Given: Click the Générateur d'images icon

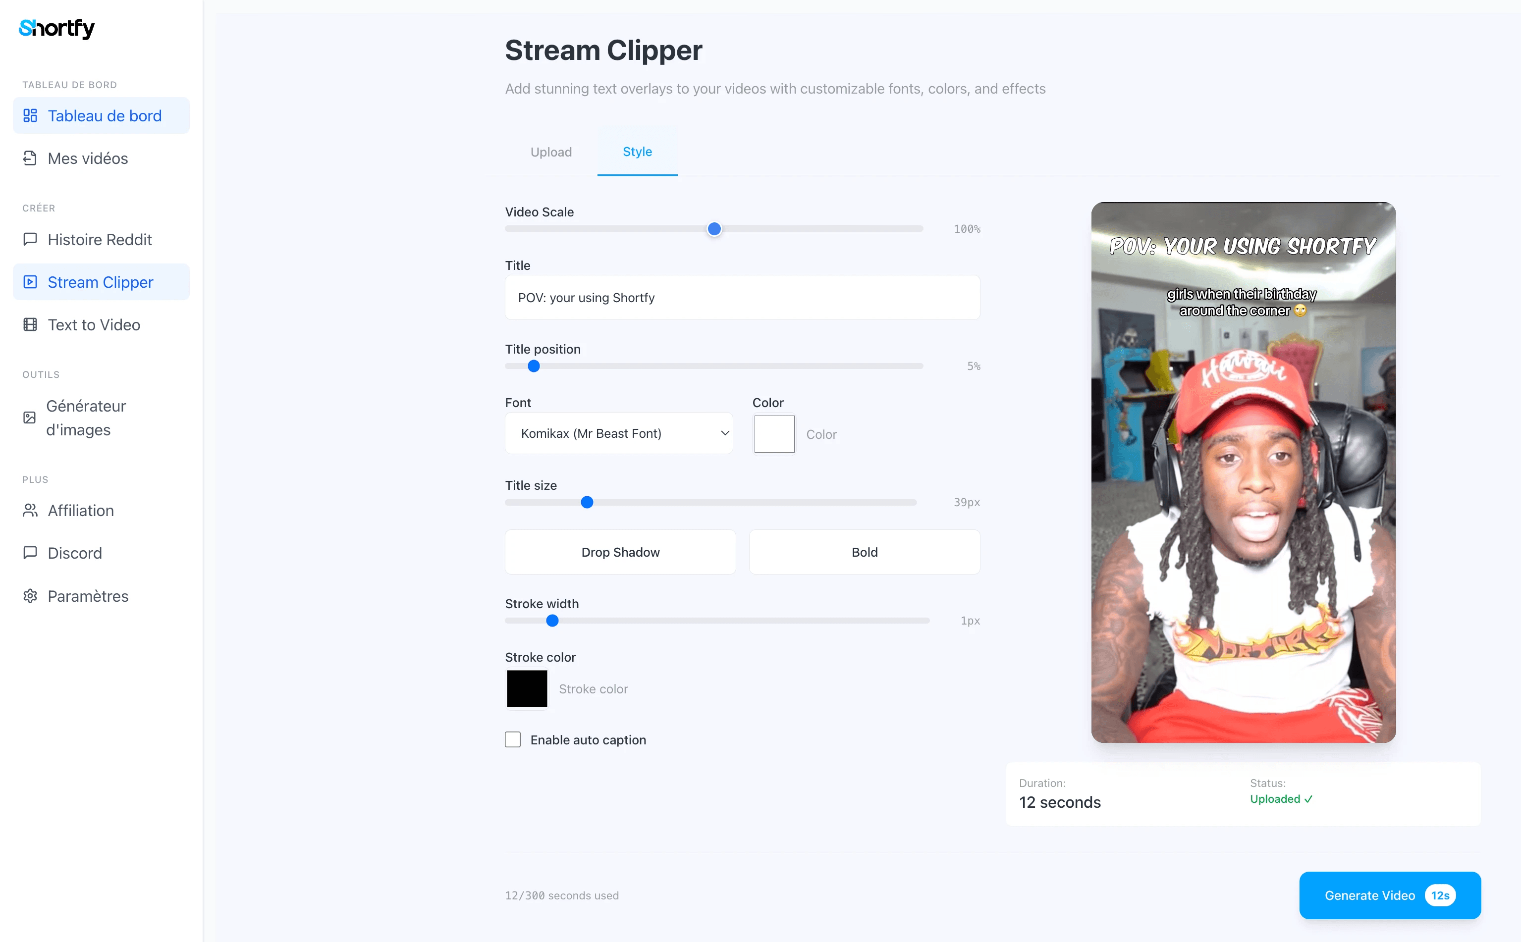Looking at the screenshot, I should point(29,418).
